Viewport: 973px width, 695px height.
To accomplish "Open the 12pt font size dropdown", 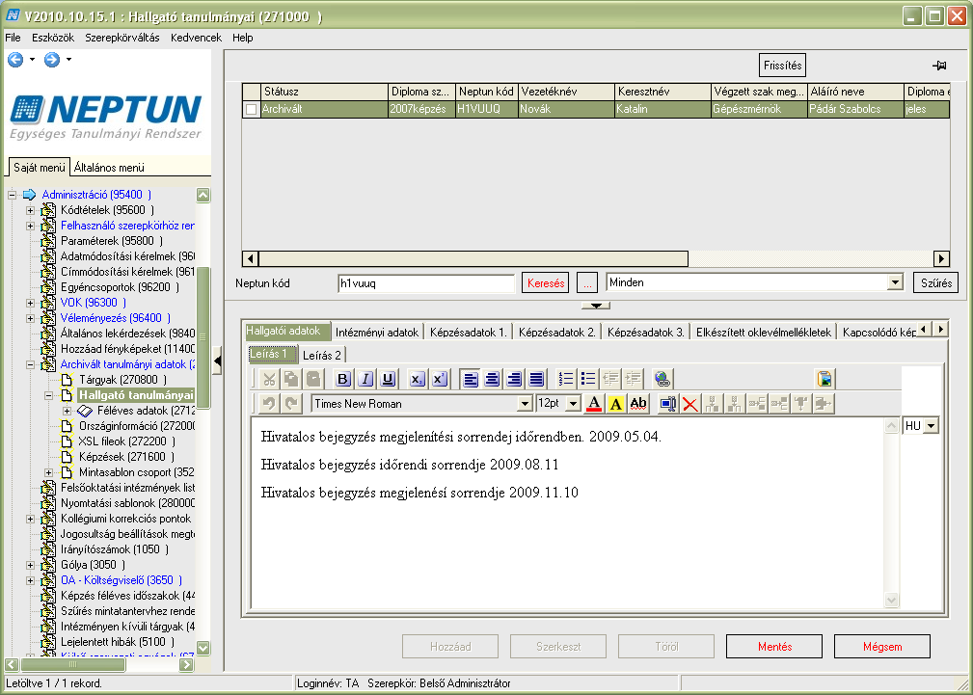I will [x=574, y=404].
